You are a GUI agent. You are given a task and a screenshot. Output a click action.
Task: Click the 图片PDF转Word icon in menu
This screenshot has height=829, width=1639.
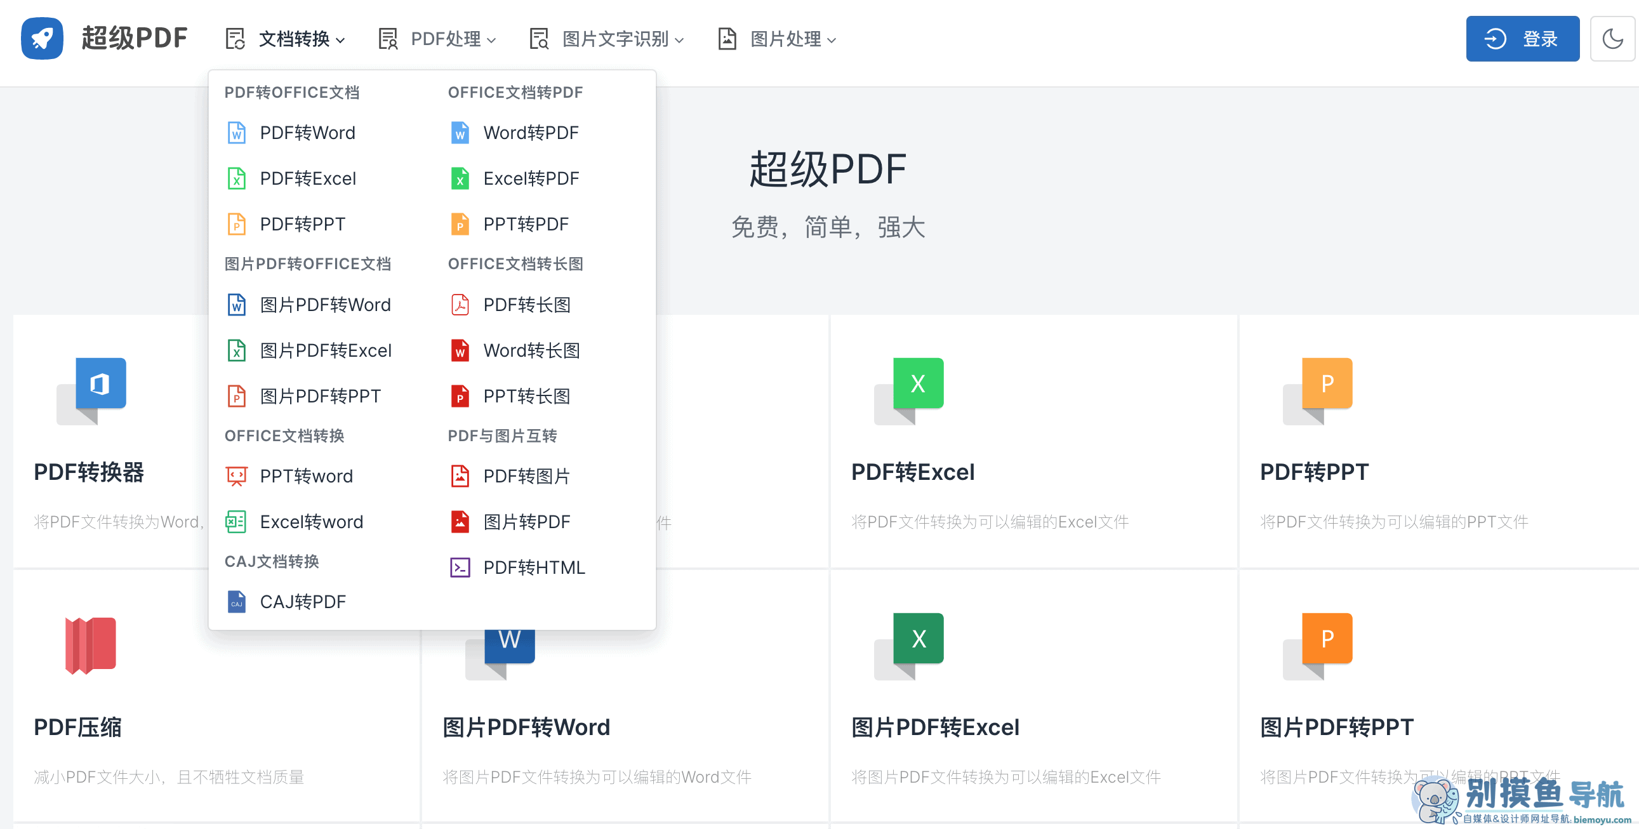237,305
